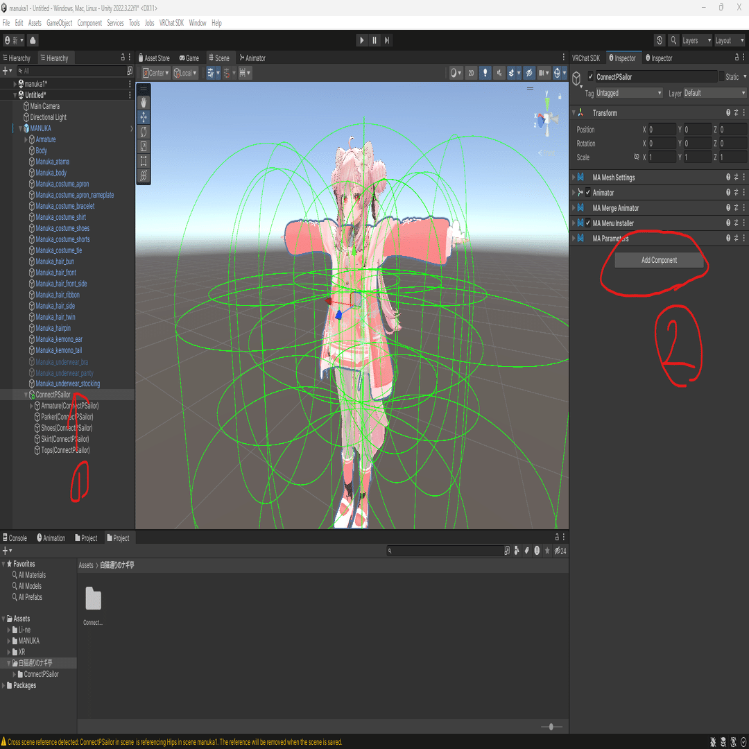The width and height of the screenshot is (749, 749).
Task: Adjust the Project icon size slider
Action: coord(552,727)
